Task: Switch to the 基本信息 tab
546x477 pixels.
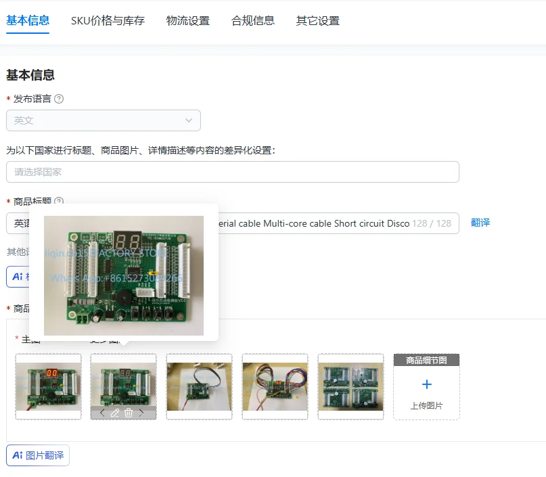Action: [28, 20]
